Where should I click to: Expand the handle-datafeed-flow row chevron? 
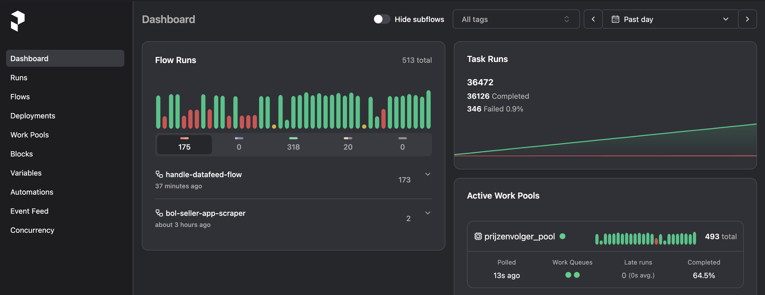tap(428, 174)
